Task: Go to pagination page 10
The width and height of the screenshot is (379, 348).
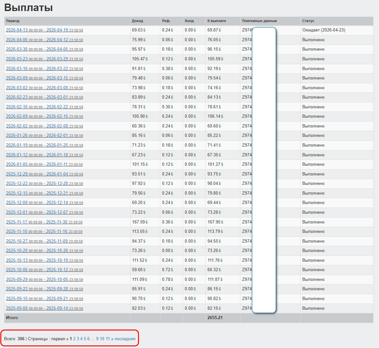Action: click(x=102, y=339)
